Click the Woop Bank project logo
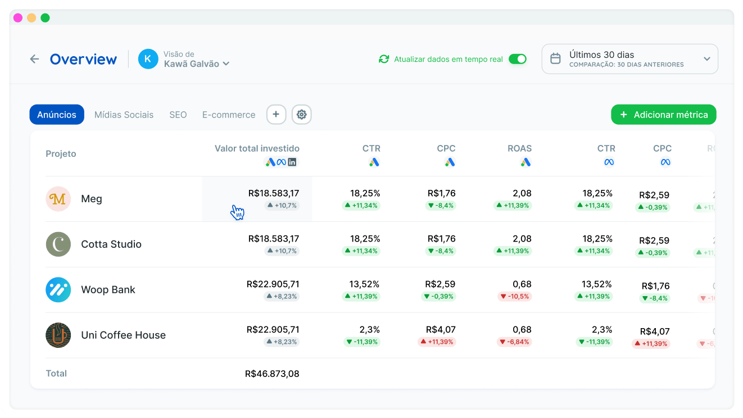 coord(58,290)
